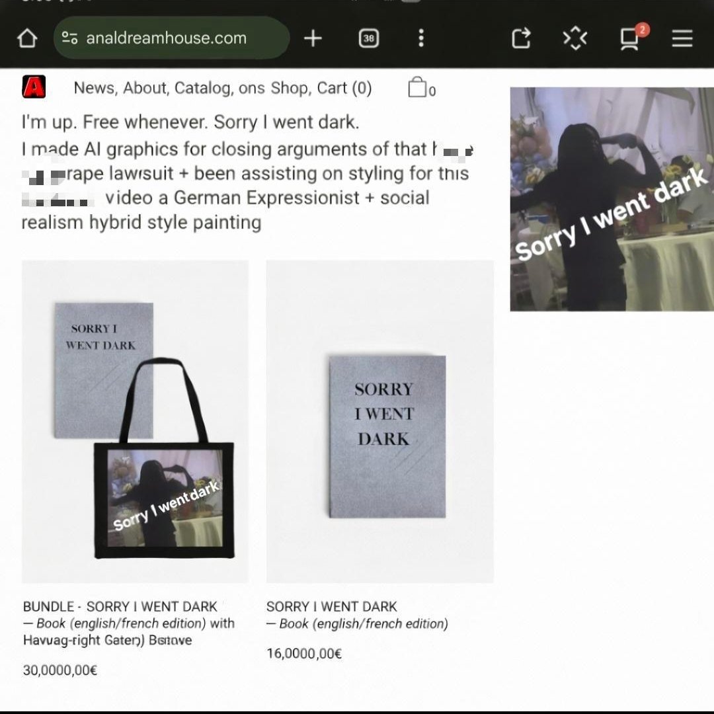Open the large Sorry I went dark photo

coord(612,199)
